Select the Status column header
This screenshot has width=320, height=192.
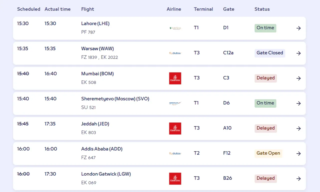pyautogui.click(x=262, y=9)
